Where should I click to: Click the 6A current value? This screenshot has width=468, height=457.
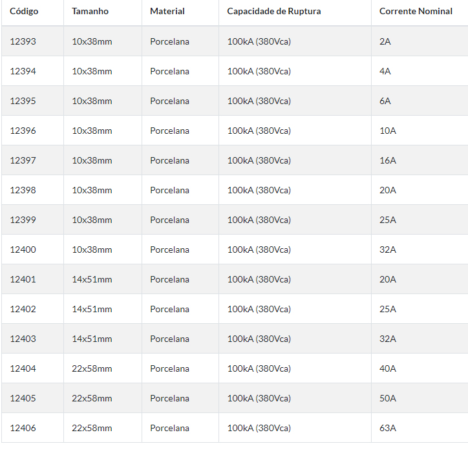[x=385, y=101]
